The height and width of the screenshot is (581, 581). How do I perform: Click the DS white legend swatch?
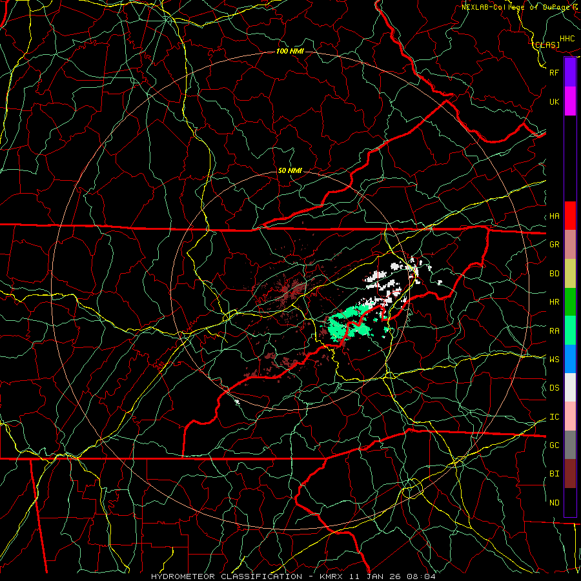click(x=570, y=387)
